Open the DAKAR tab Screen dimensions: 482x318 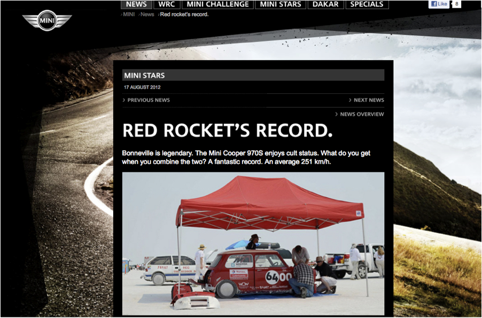[325, 4]
